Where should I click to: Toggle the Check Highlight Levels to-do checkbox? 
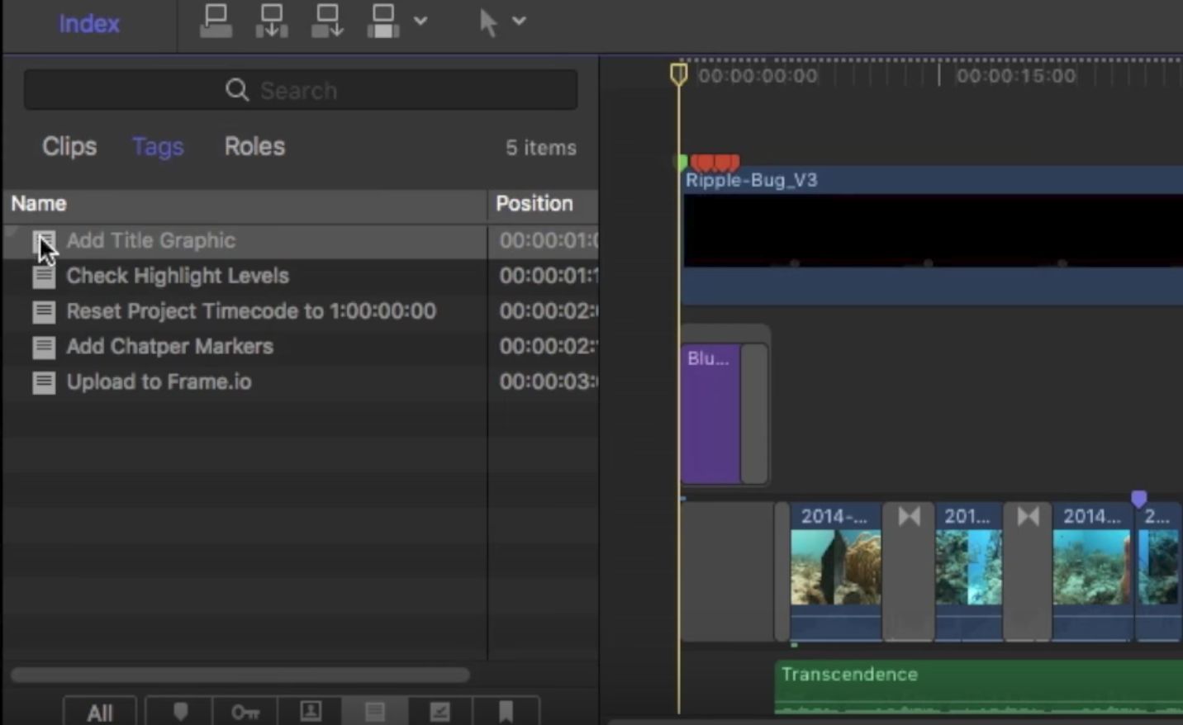tap(44, 277)
